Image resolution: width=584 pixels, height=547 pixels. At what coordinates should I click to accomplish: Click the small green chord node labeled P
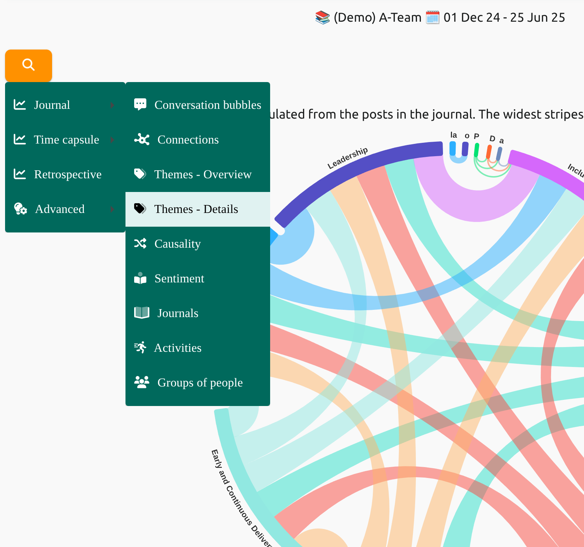click(x=477, y=150)
